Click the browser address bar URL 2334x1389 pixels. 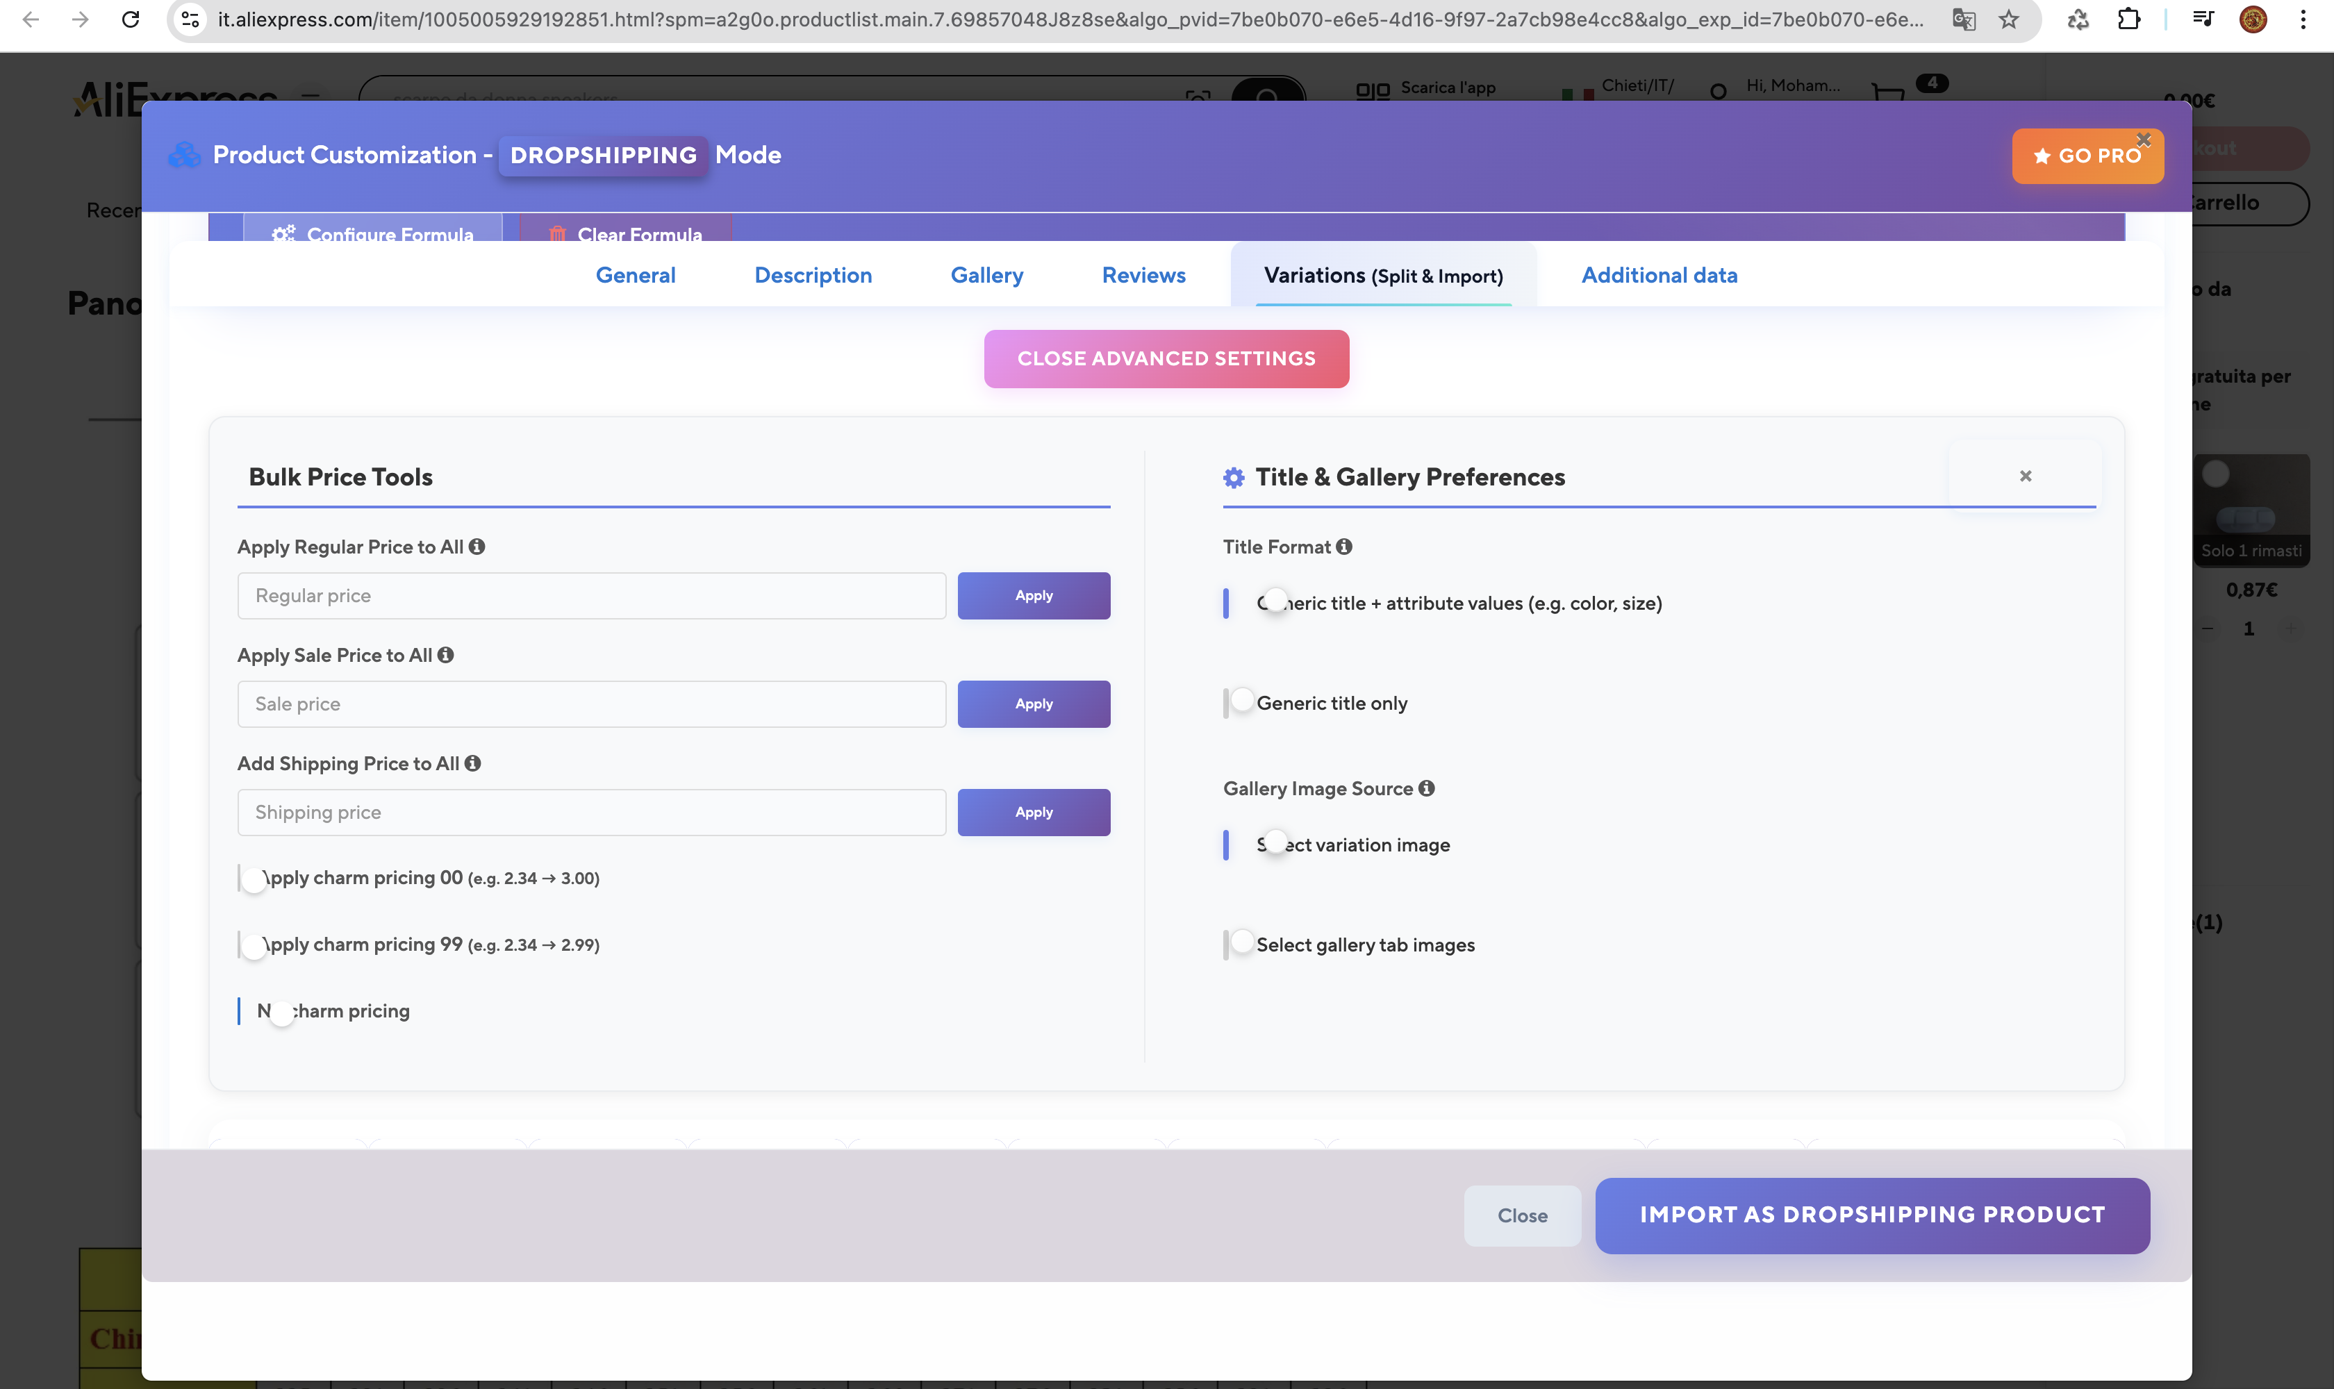tap(1070, 19)
